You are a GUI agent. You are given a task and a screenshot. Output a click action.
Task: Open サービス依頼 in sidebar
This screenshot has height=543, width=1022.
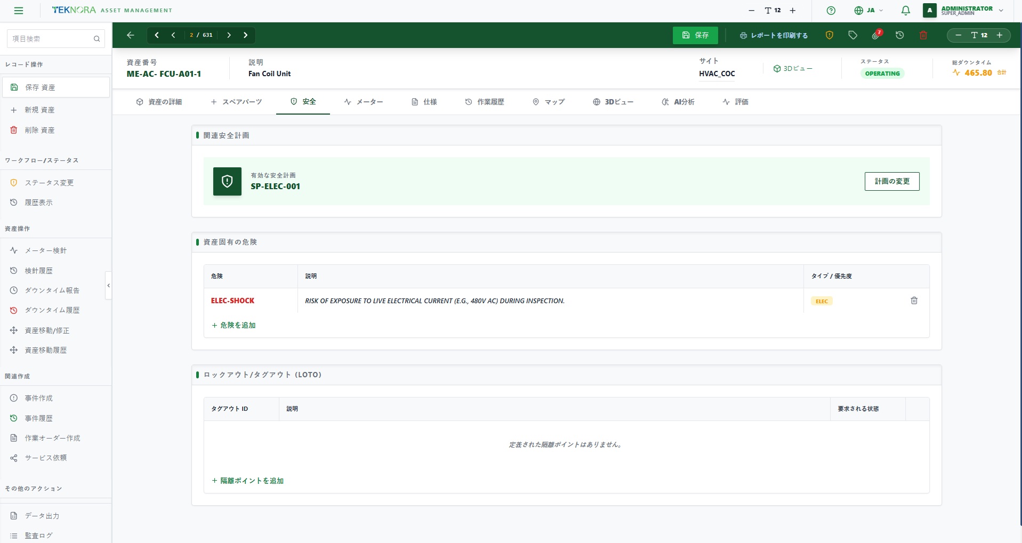[55, 458]
